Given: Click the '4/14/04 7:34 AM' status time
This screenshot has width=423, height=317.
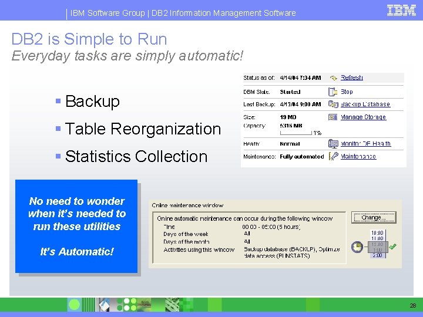Looking at the screenshot, I should [x=300, y=78].
